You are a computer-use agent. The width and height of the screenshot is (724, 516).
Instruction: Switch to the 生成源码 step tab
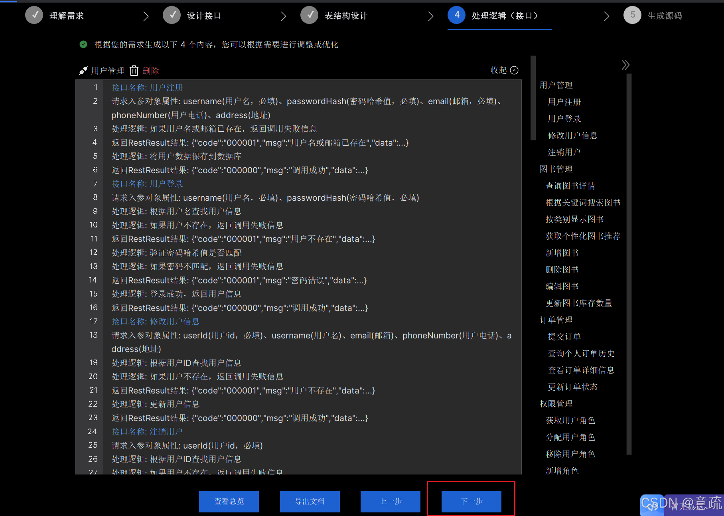coord(665,15)
